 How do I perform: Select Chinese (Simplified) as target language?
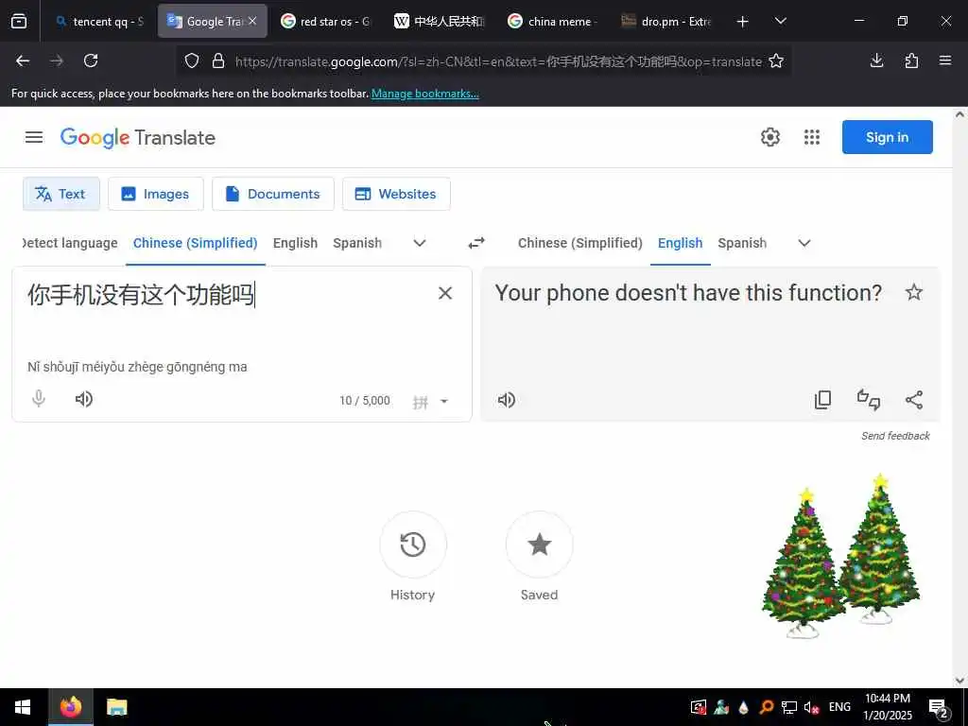coord(580,243)
